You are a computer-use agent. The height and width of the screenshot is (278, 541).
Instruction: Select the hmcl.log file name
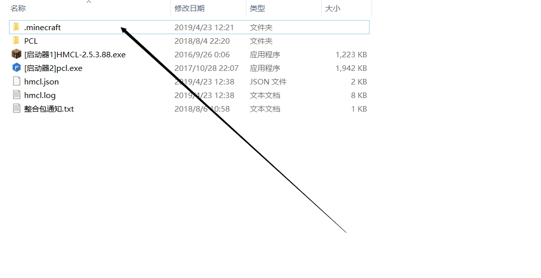click(x=40, y=95)
